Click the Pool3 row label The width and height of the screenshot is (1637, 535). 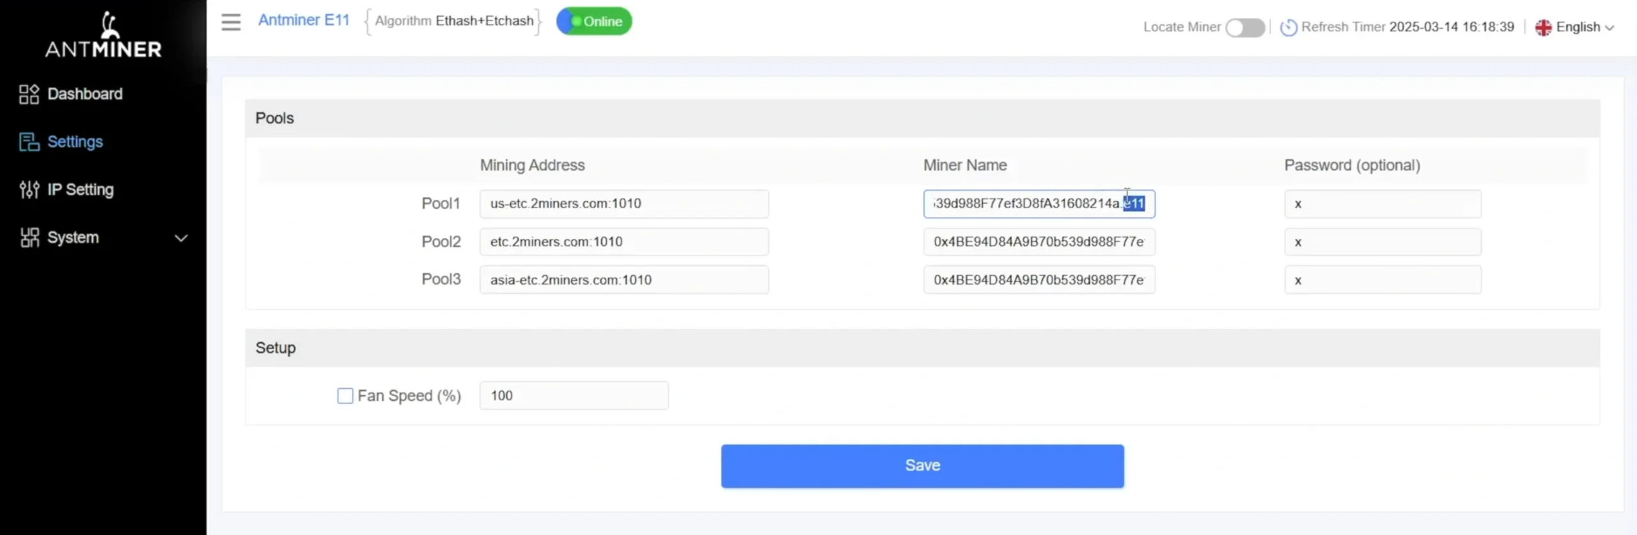click(x=441, y=280)
